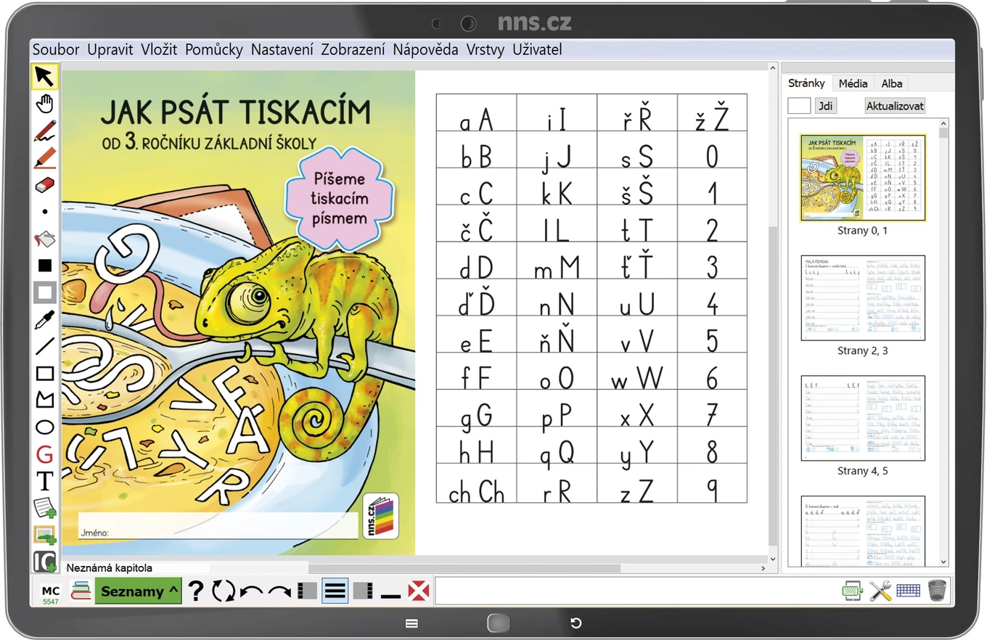
Task: Toggle the right-panel layout view
Action: coord(363,591)
